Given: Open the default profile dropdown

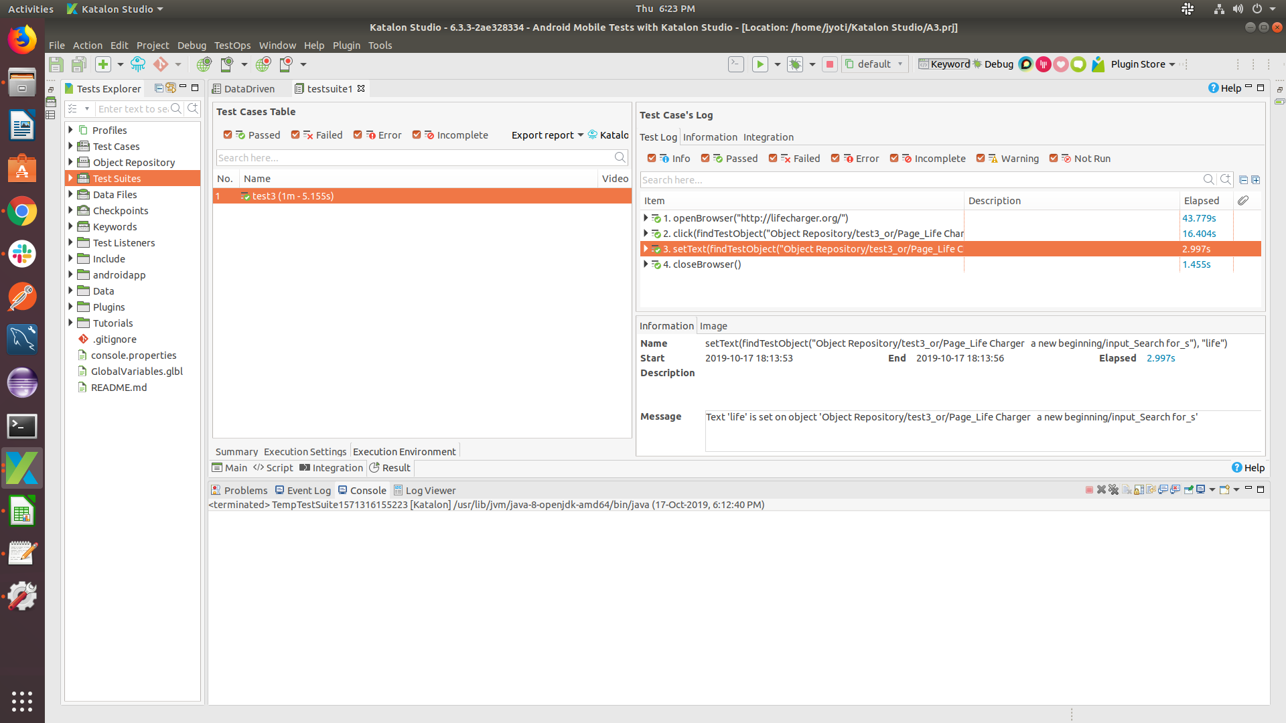Looking at the screenshot, I should click(x=875, y=64).
